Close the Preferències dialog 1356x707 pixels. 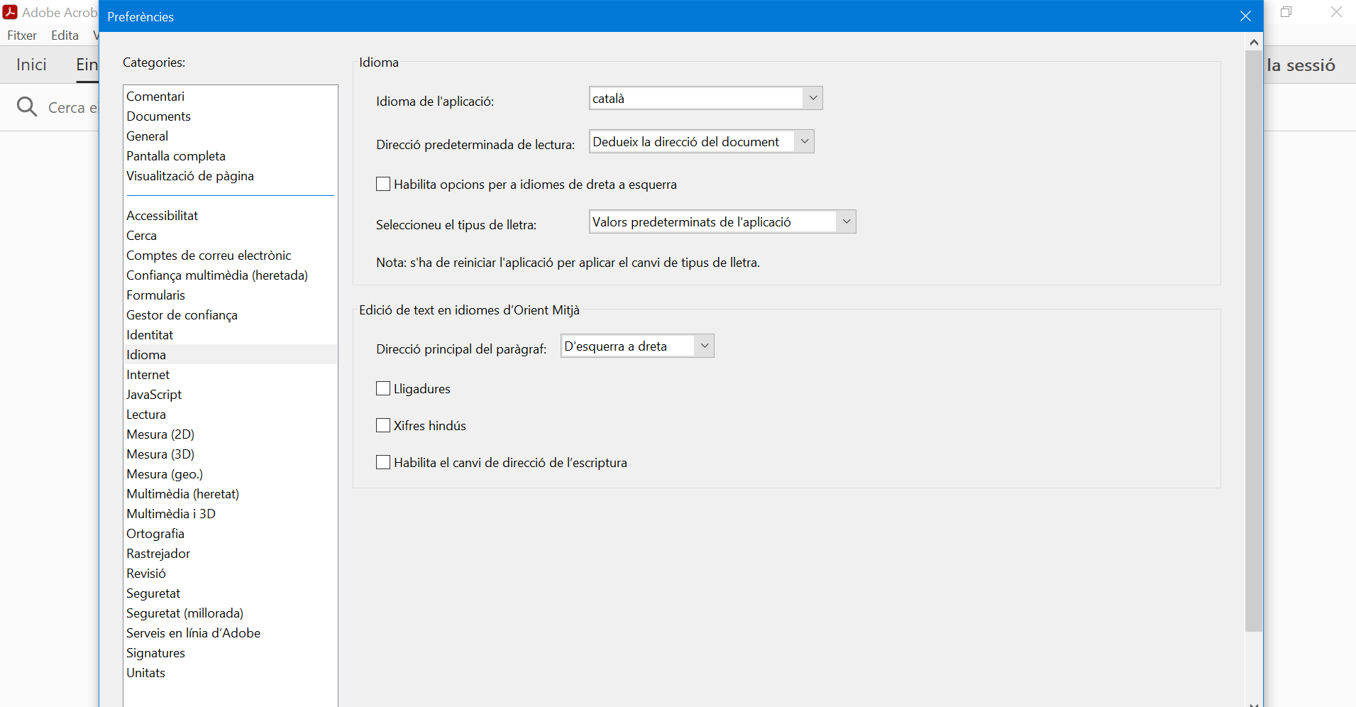[x=1245, y=16]
